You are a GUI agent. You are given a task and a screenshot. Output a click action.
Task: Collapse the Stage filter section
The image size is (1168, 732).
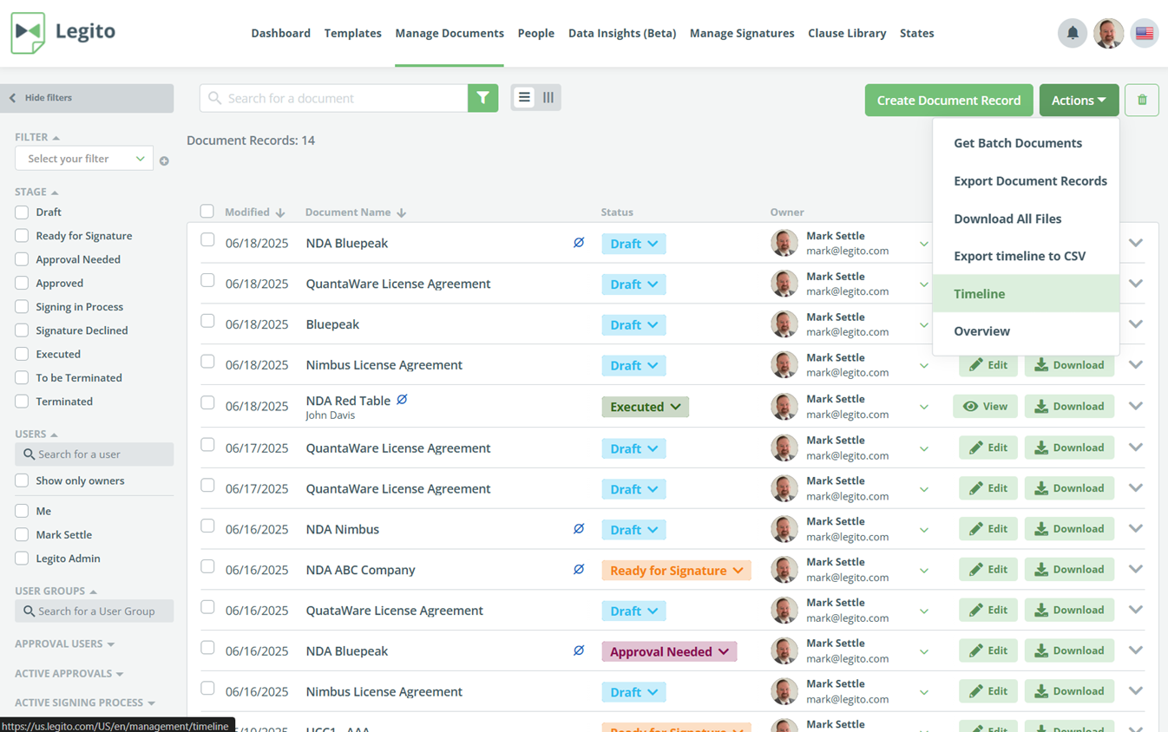pyautogui.click(x=36, y=192)
